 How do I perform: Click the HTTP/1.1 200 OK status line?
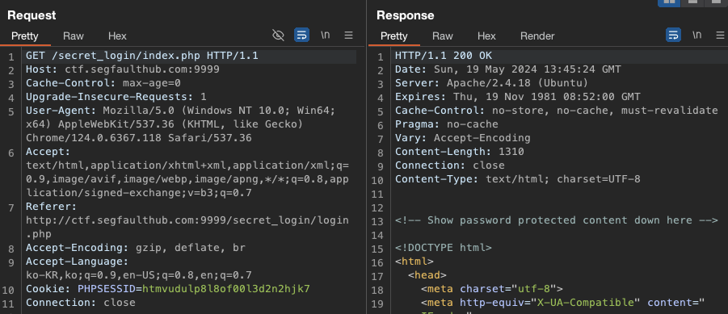pyautogui.click(x=443, y=57)
